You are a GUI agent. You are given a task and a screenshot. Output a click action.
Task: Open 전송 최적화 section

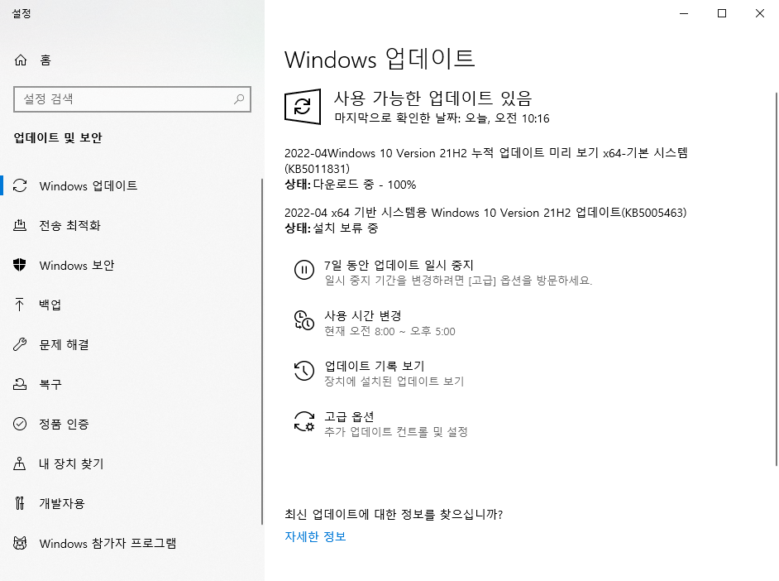[x=131, y=225]
